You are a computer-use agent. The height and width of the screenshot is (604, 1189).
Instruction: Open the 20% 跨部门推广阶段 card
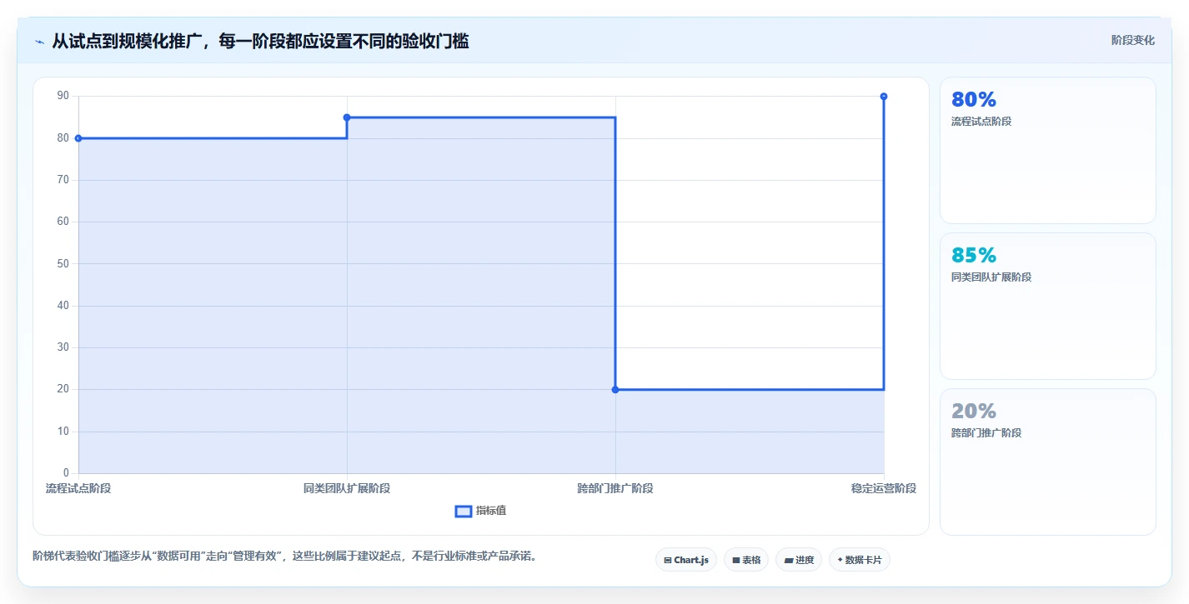click(x=1048, y=462)
